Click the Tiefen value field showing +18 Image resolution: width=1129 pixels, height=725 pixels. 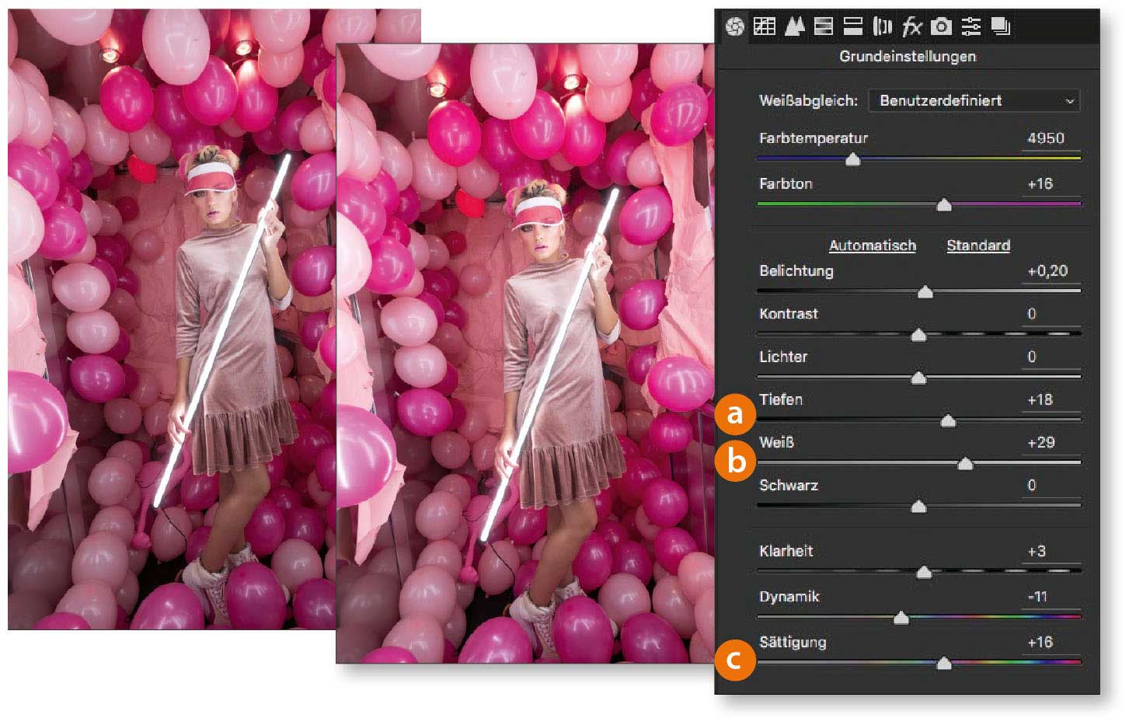point(1040,400)
